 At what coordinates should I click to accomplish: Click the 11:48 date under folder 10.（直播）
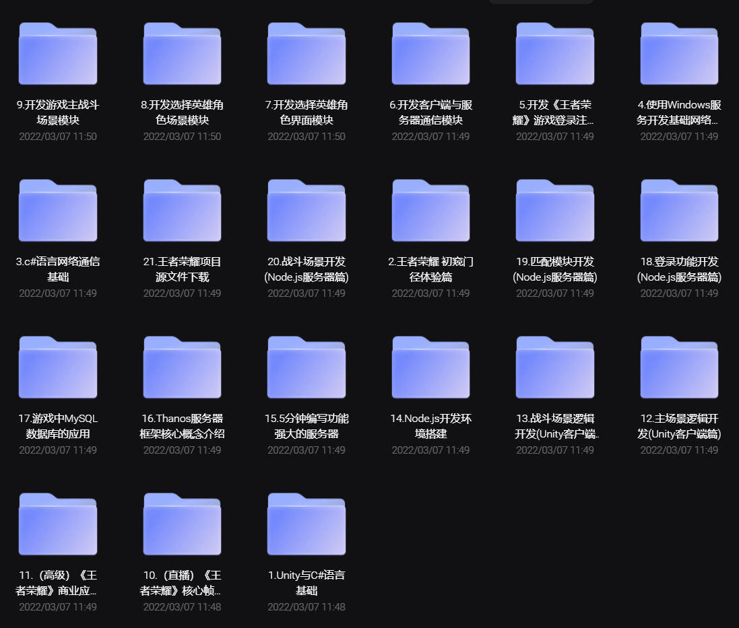pyautogui.click(x=182, y=607)
